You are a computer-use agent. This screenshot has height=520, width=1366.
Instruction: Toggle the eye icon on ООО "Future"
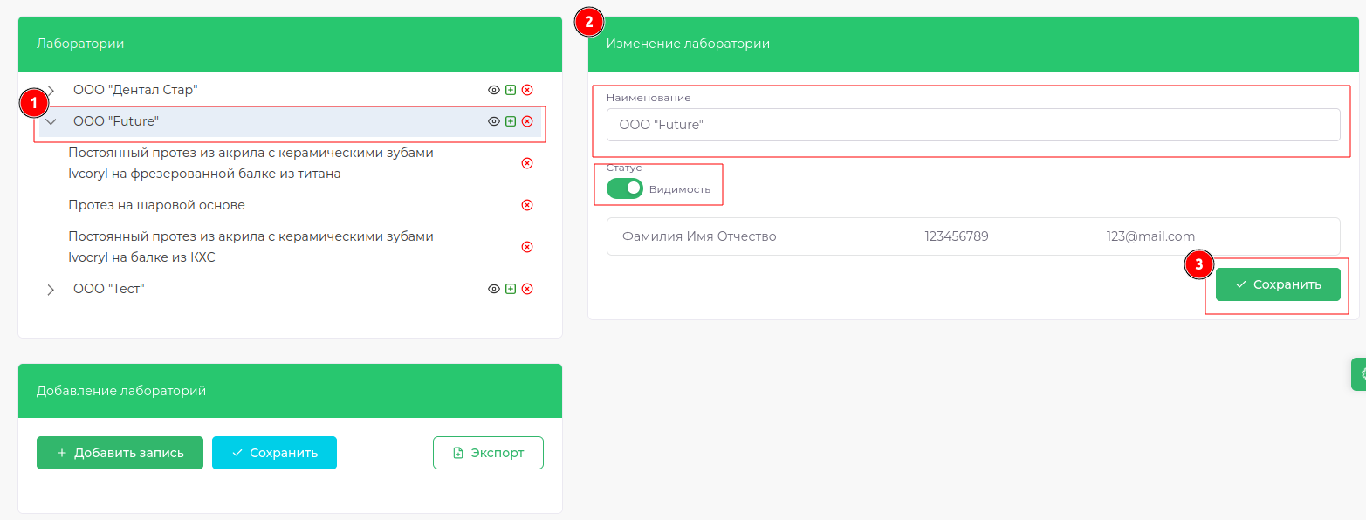click(493, 121)
